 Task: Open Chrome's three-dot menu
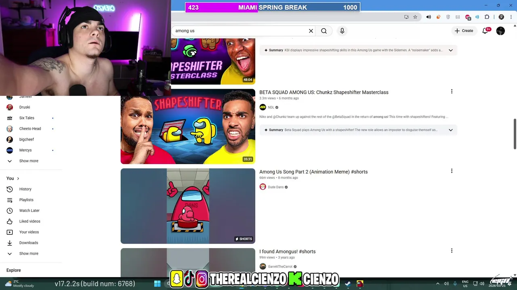click(x=511, y=17)
